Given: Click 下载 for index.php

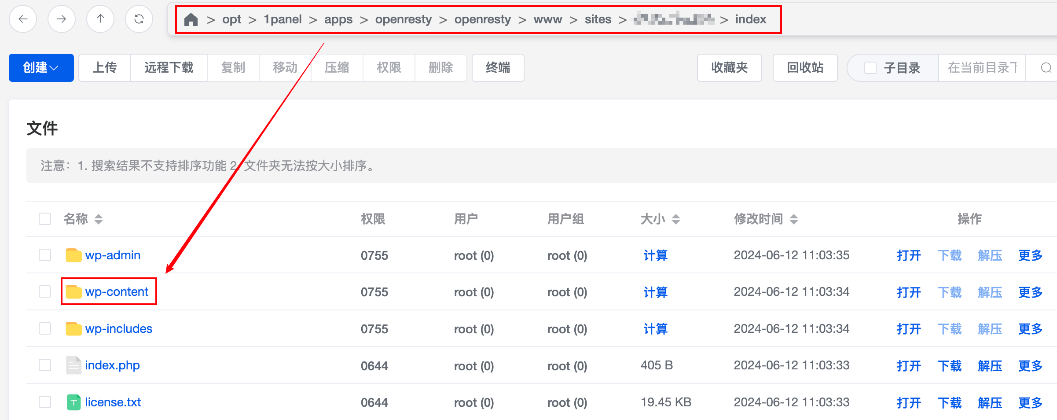Looking at the screenshot, I should pos(949,365).
